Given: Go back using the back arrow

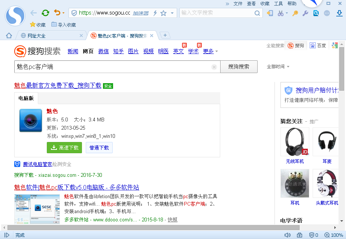Looking at the screenshot, I should (33, 13).
